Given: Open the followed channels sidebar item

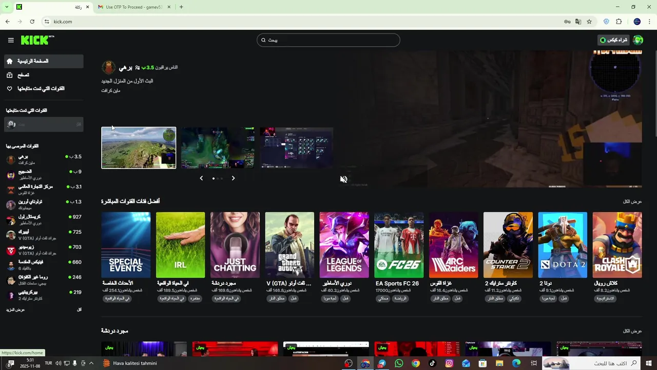Looking at the screenshot, I should click(x=44, y=88).
